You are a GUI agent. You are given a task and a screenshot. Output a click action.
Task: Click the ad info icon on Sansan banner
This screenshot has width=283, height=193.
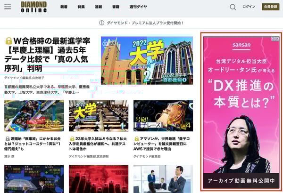click(274, 39)
